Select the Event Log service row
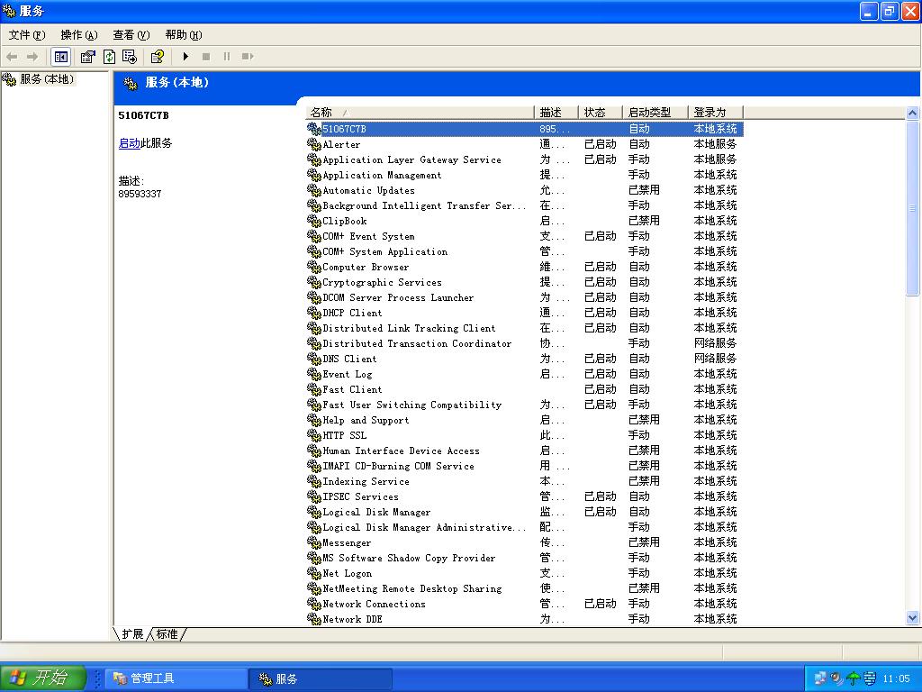The height and width of the screenshot is (692, 922). [348, 374]
